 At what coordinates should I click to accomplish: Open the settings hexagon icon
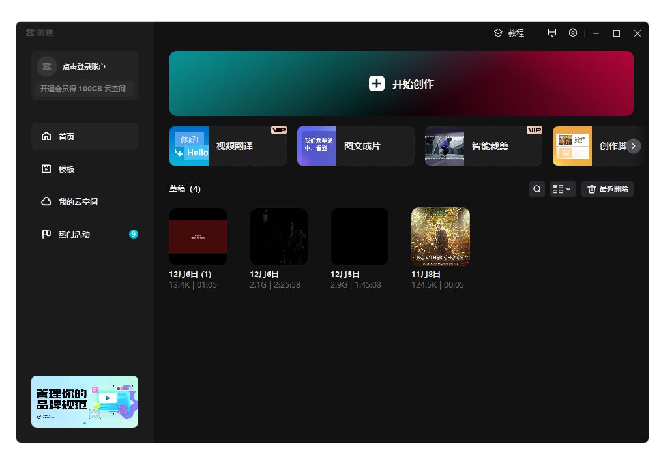click(x=573, y=33)
